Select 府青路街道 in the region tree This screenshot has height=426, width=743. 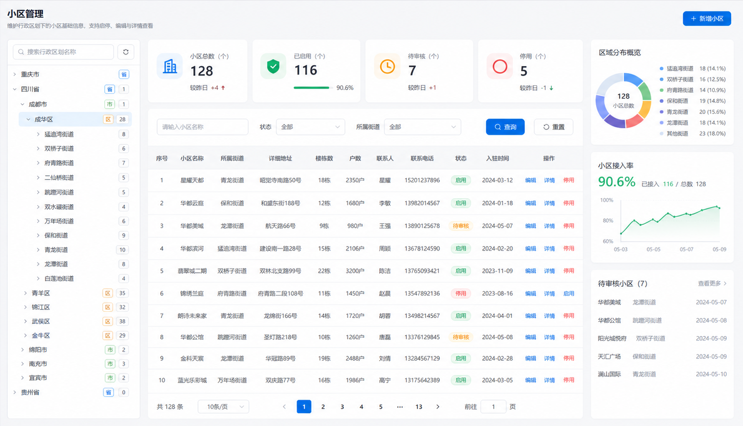pyautogui.click(x=59, y=163)
